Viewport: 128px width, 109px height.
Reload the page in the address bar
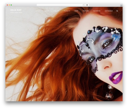(83, 5)
